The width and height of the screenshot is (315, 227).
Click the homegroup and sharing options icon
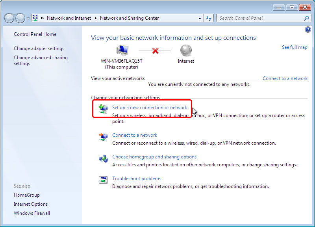click(103, 158)
